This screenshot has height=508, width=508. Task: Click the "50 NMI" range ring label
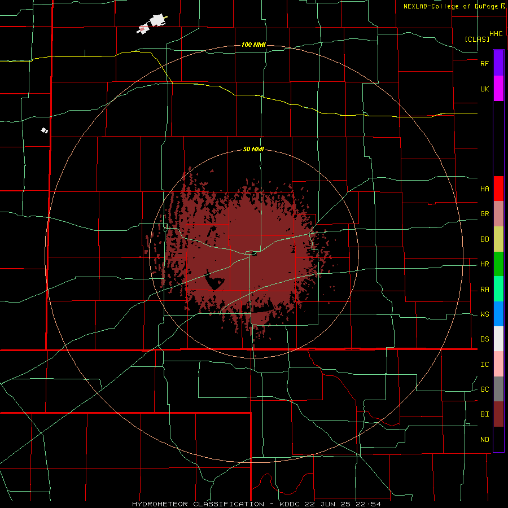pos(253,150)
